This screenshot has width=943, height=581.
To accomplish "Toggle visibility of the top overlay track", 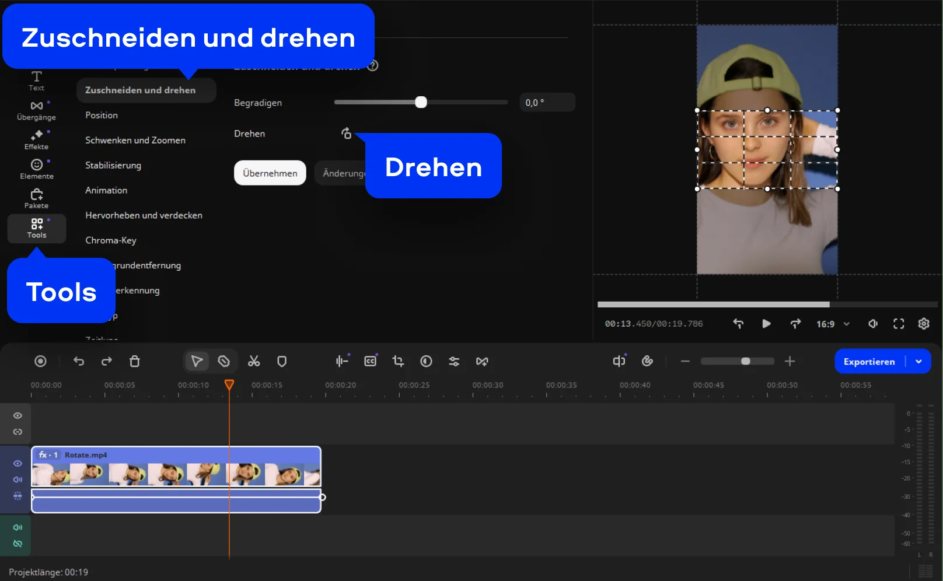I will tap(18, 416).
